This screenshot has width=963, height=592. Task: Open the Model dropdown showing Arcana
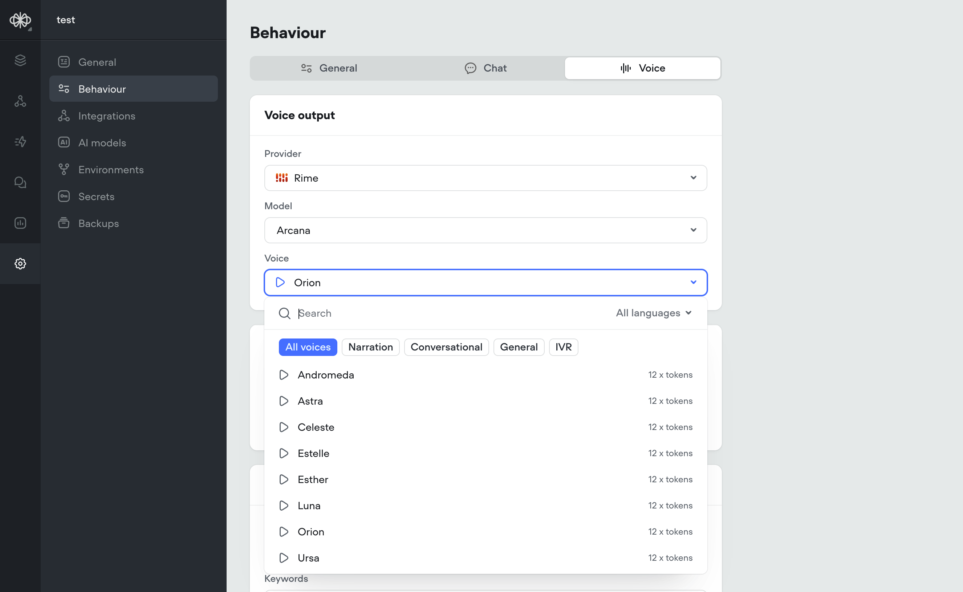(x=485, y=230)
